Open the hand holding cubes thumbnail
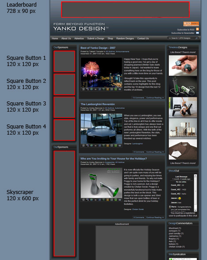207x260 pixels. coord(183,66)
